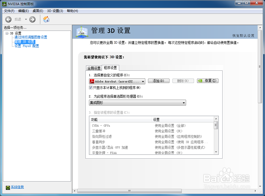The width and height of the screenshot is (265, 196).
Task: Click the 管理 3D 设置 header icon
Action: click(x=82, y=32)
